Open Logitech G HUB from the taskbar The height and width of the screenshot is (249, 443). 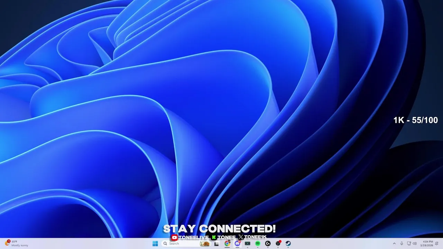(268, 243)
